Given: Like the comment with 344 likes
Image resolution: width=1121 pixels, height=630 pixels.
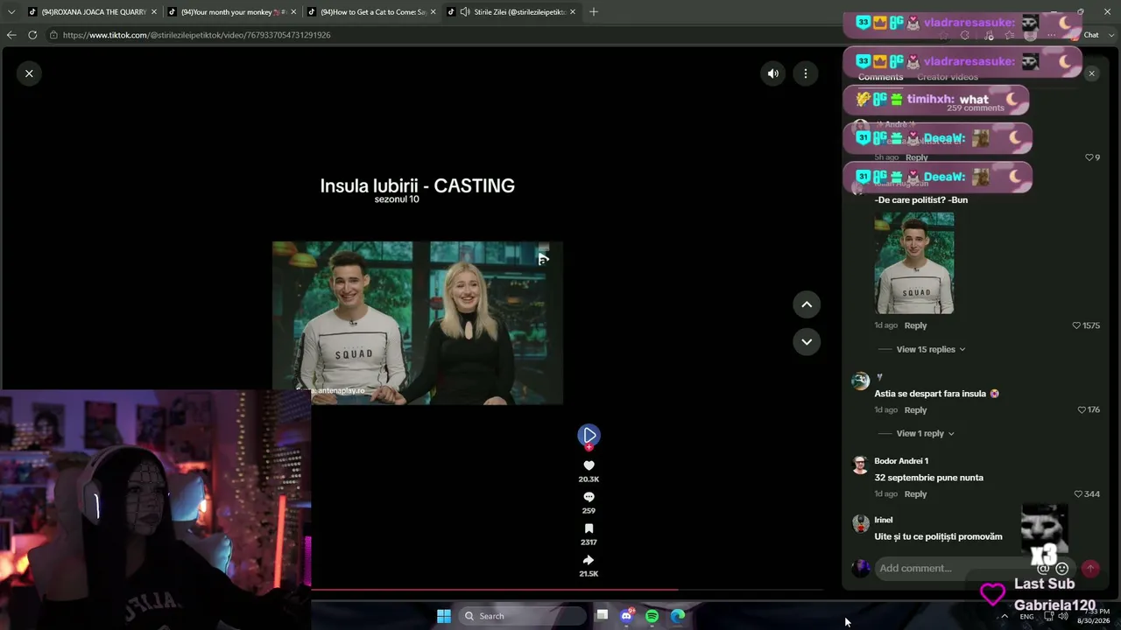Looking at the screenshot, I should click(x=1087, y=493).
